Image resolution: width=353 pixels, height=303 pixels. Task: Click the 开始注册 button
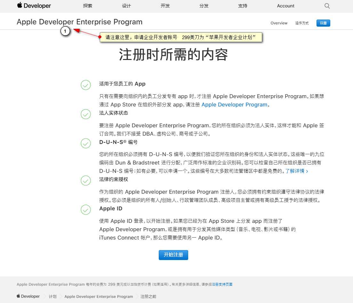pos(173,255)
